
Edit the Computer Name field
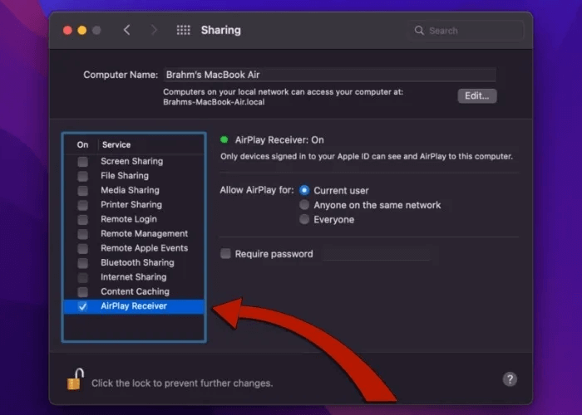329,75
